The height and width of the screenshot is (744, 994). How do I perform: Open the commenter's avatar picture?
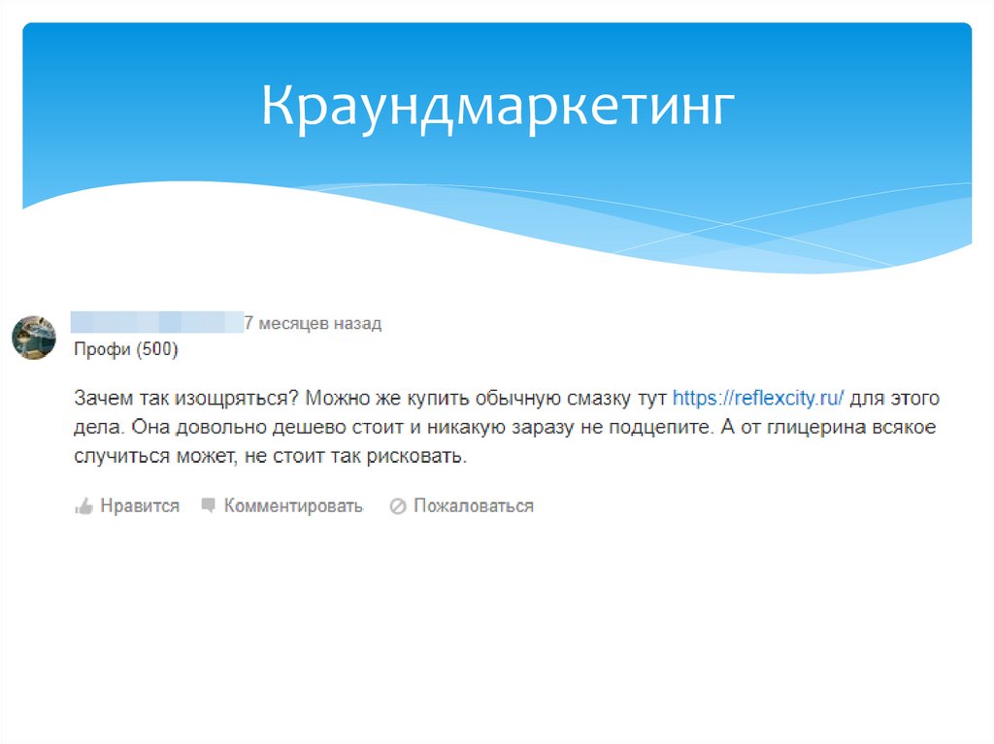[34, 335]
